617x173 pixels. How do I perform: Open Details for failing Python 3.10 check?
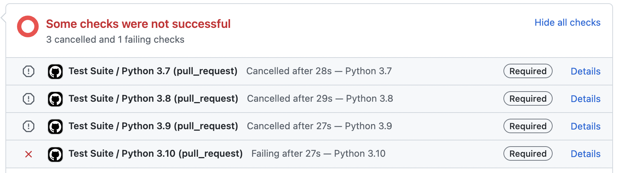(x=586, y=154)
